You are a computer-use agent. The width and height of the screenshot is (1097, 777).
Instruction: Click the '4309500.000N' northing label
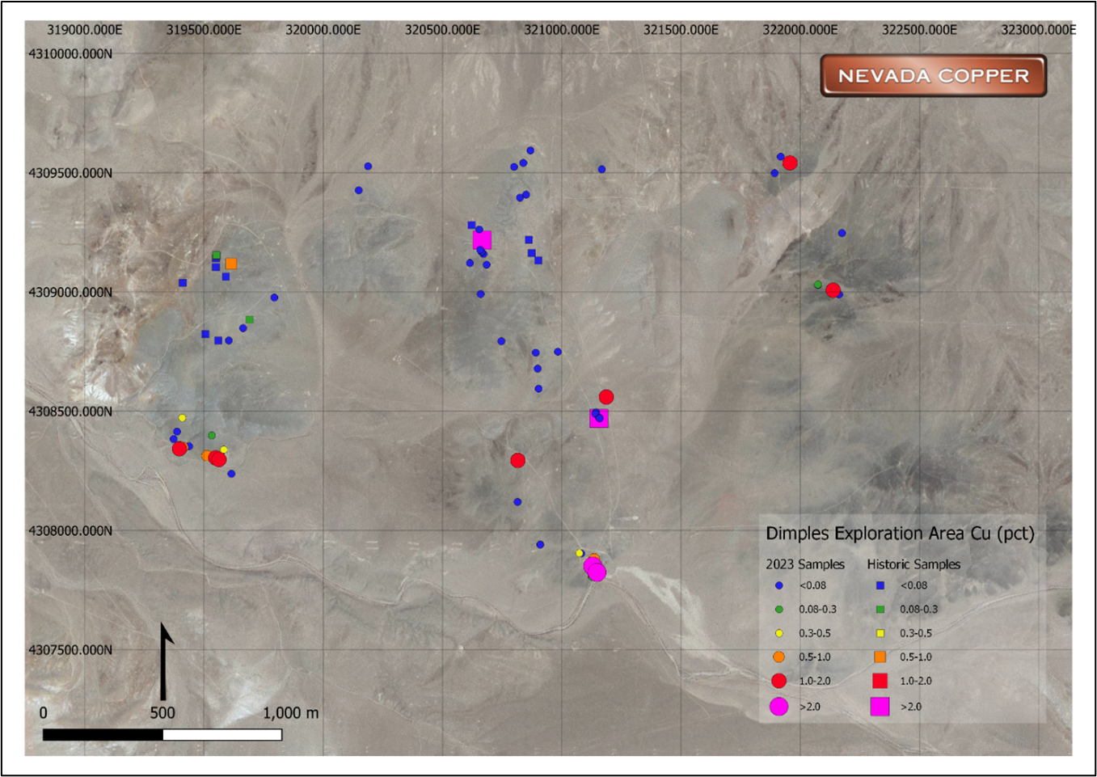point(70,173)
